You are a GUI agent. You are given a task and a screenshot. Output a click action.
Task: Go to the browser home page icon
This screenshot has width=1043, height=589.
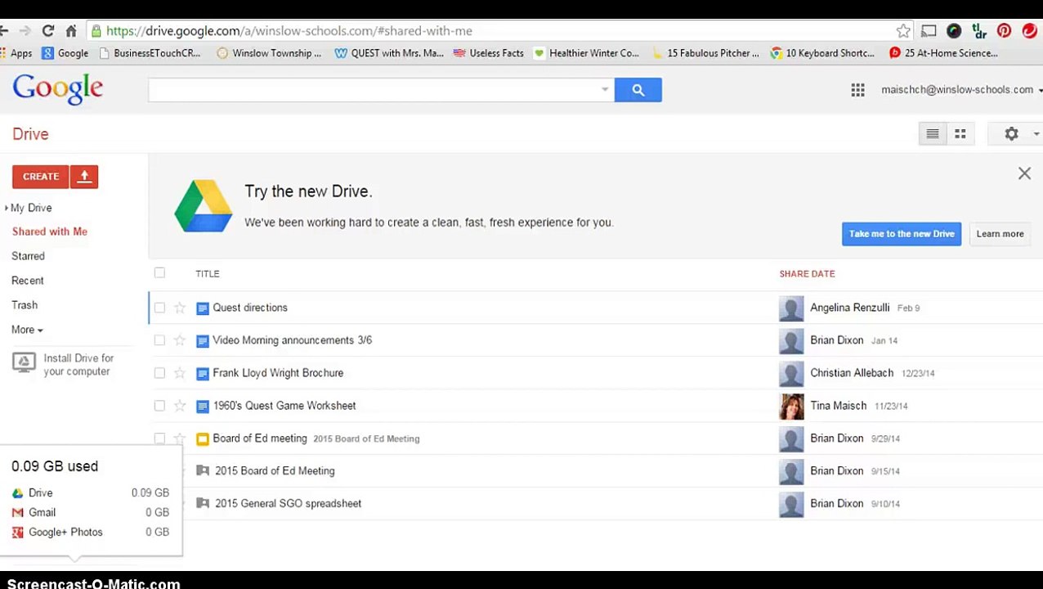click(71, 31)
